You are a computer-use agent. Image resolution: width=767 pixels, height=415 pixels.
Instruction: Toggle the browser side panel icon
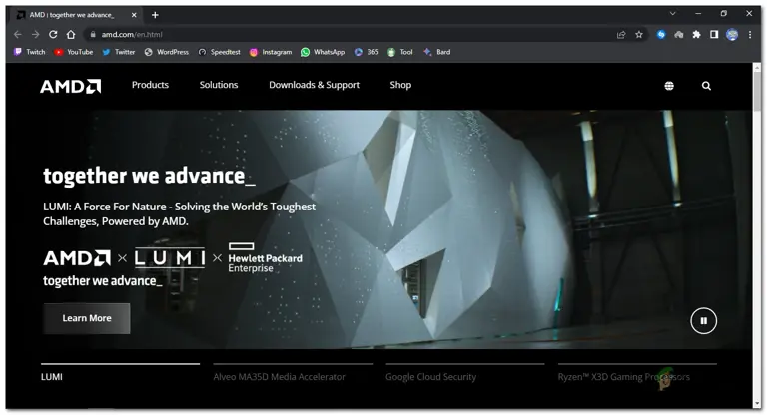pos(714,34)
